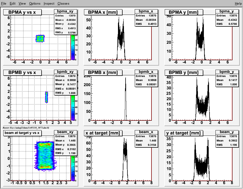
Task: Click the beam_xy stats box header
Action: point(65,132)
